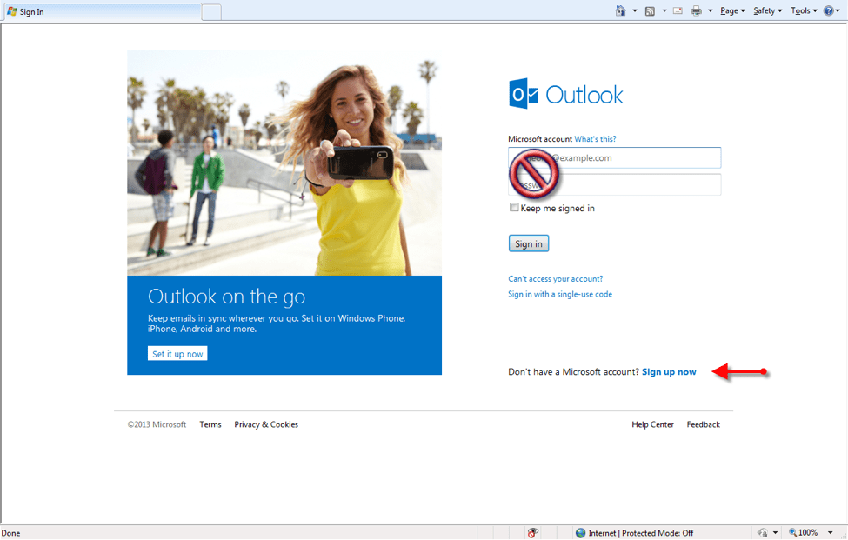Click the Read Mail envelope icon
Screen dimensions: 848x540
(678, 10)
